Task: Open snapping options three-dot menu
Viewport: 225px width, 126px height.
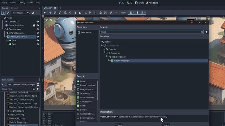Action: coord(95,13)
